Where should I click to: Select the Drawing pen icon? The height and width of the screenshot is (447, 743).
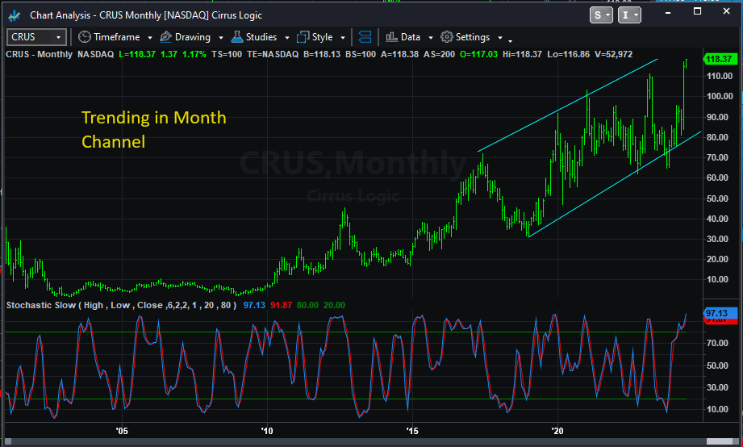point(165,37)
